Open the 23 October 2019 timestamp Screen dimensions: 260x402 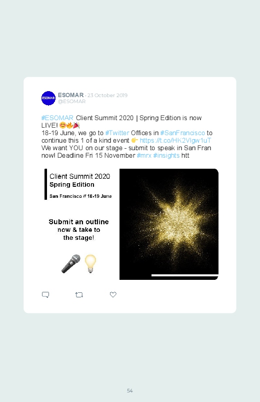click(107, 96)
